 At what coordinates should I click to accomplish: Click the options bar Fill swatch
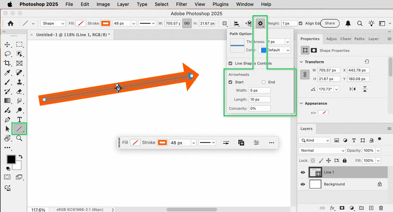(80, 23)
